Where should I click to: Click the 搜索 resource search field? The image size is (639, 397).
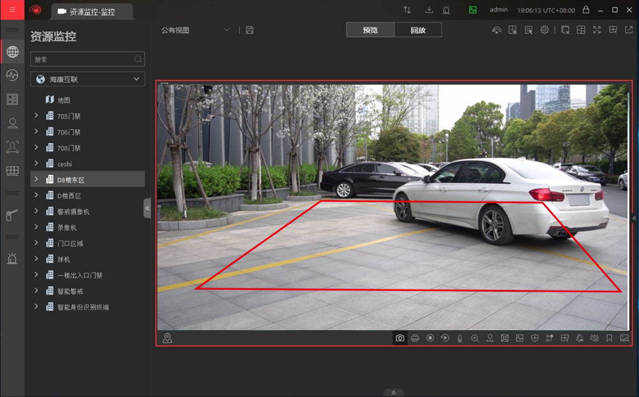[83, 59]
